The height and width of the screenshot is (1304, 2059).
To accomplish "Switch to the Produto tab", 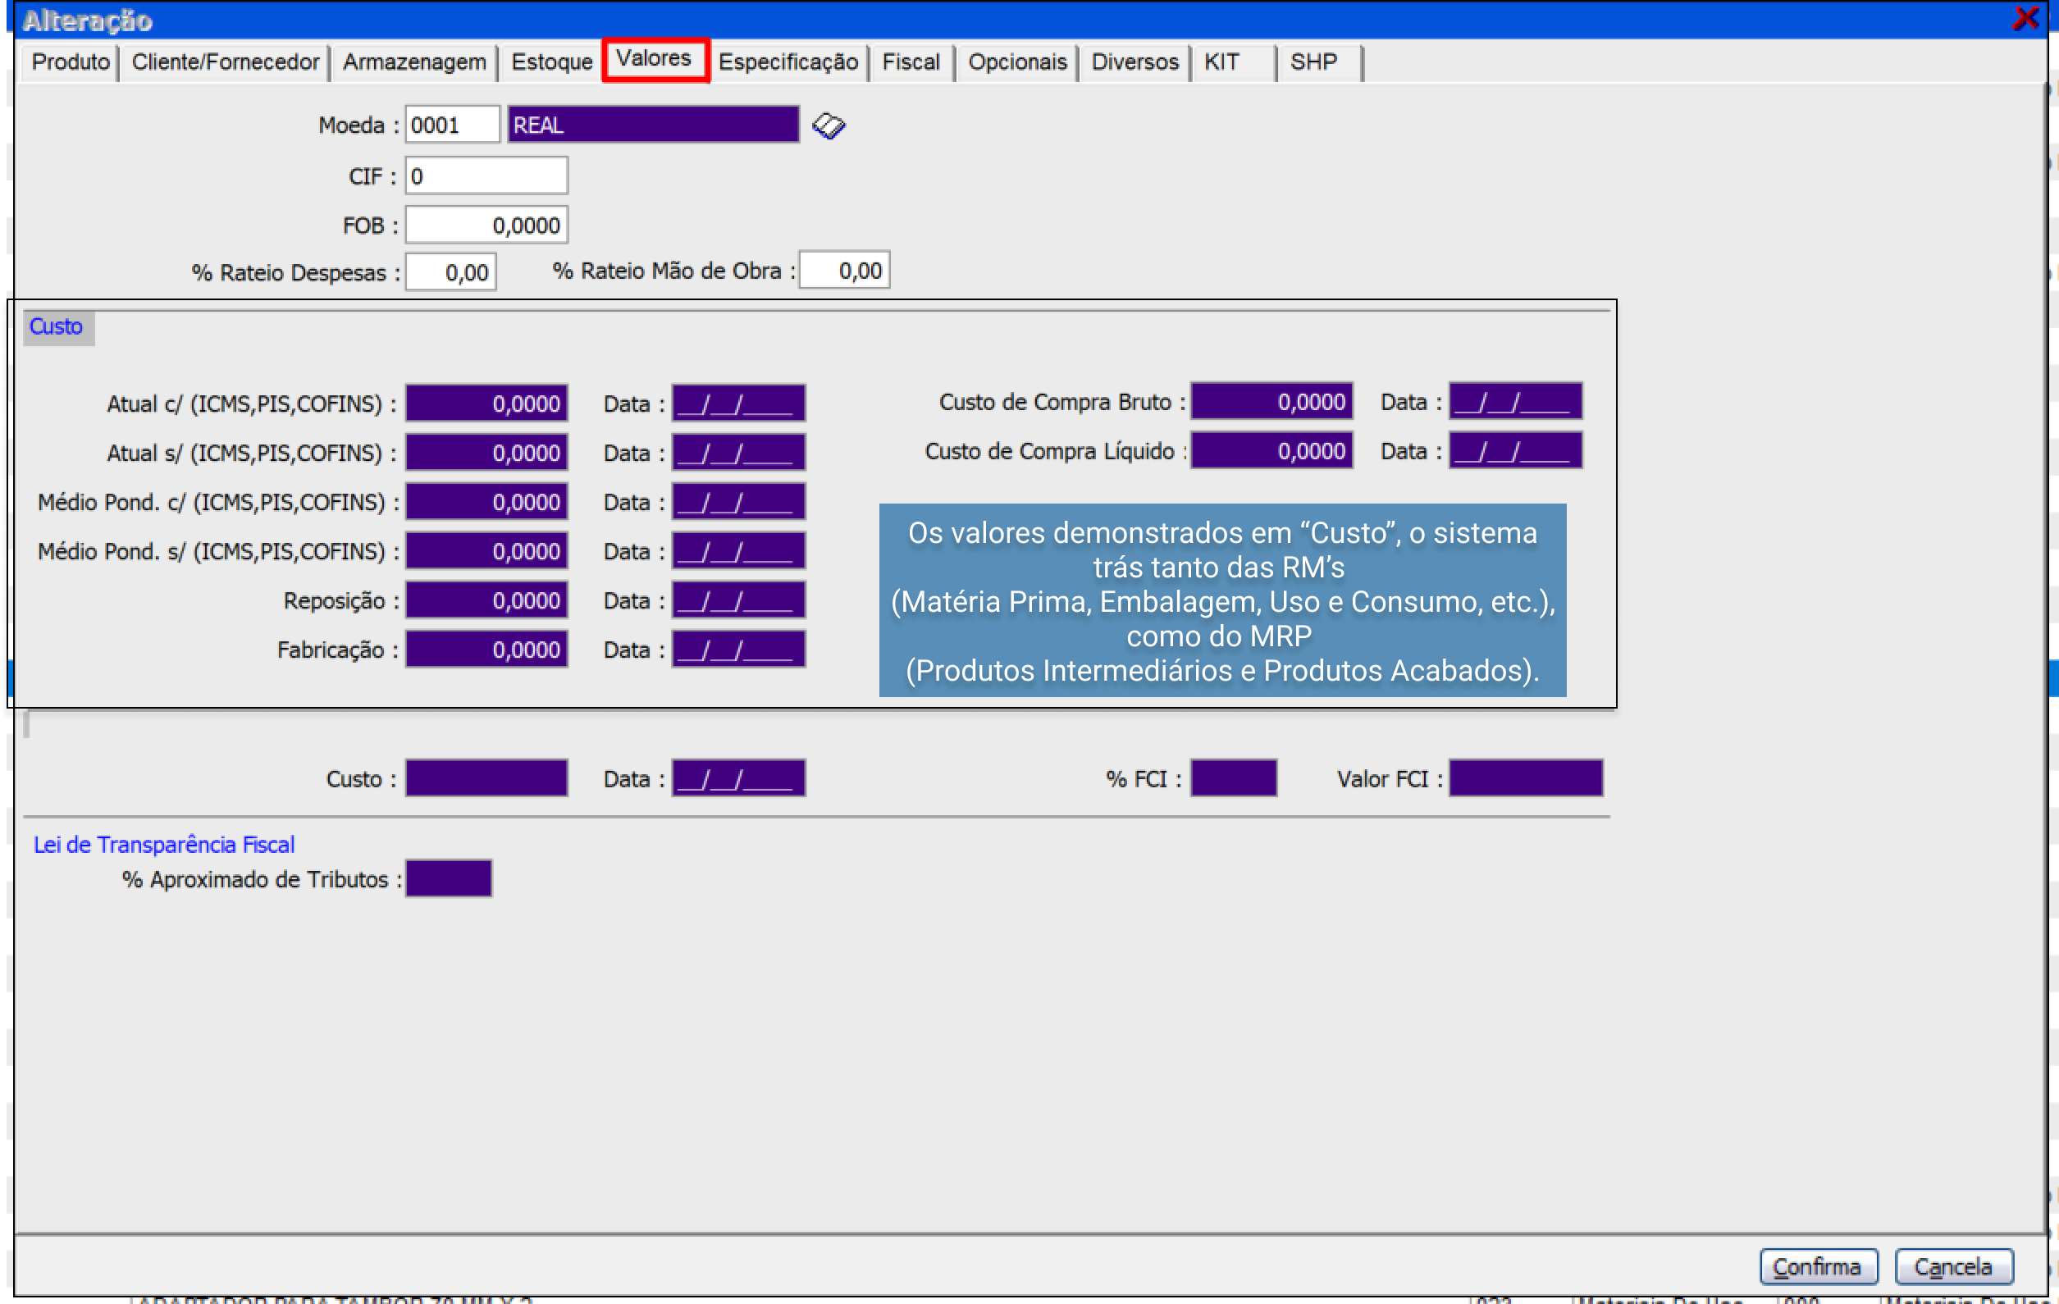I will pyautogui.click(x=70, y=62).
